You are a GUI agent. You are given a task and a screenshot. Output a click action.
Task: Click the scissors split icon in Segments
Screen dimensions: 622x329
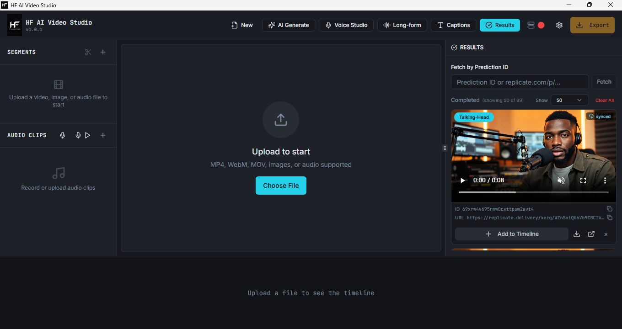(x=88, y=52)
